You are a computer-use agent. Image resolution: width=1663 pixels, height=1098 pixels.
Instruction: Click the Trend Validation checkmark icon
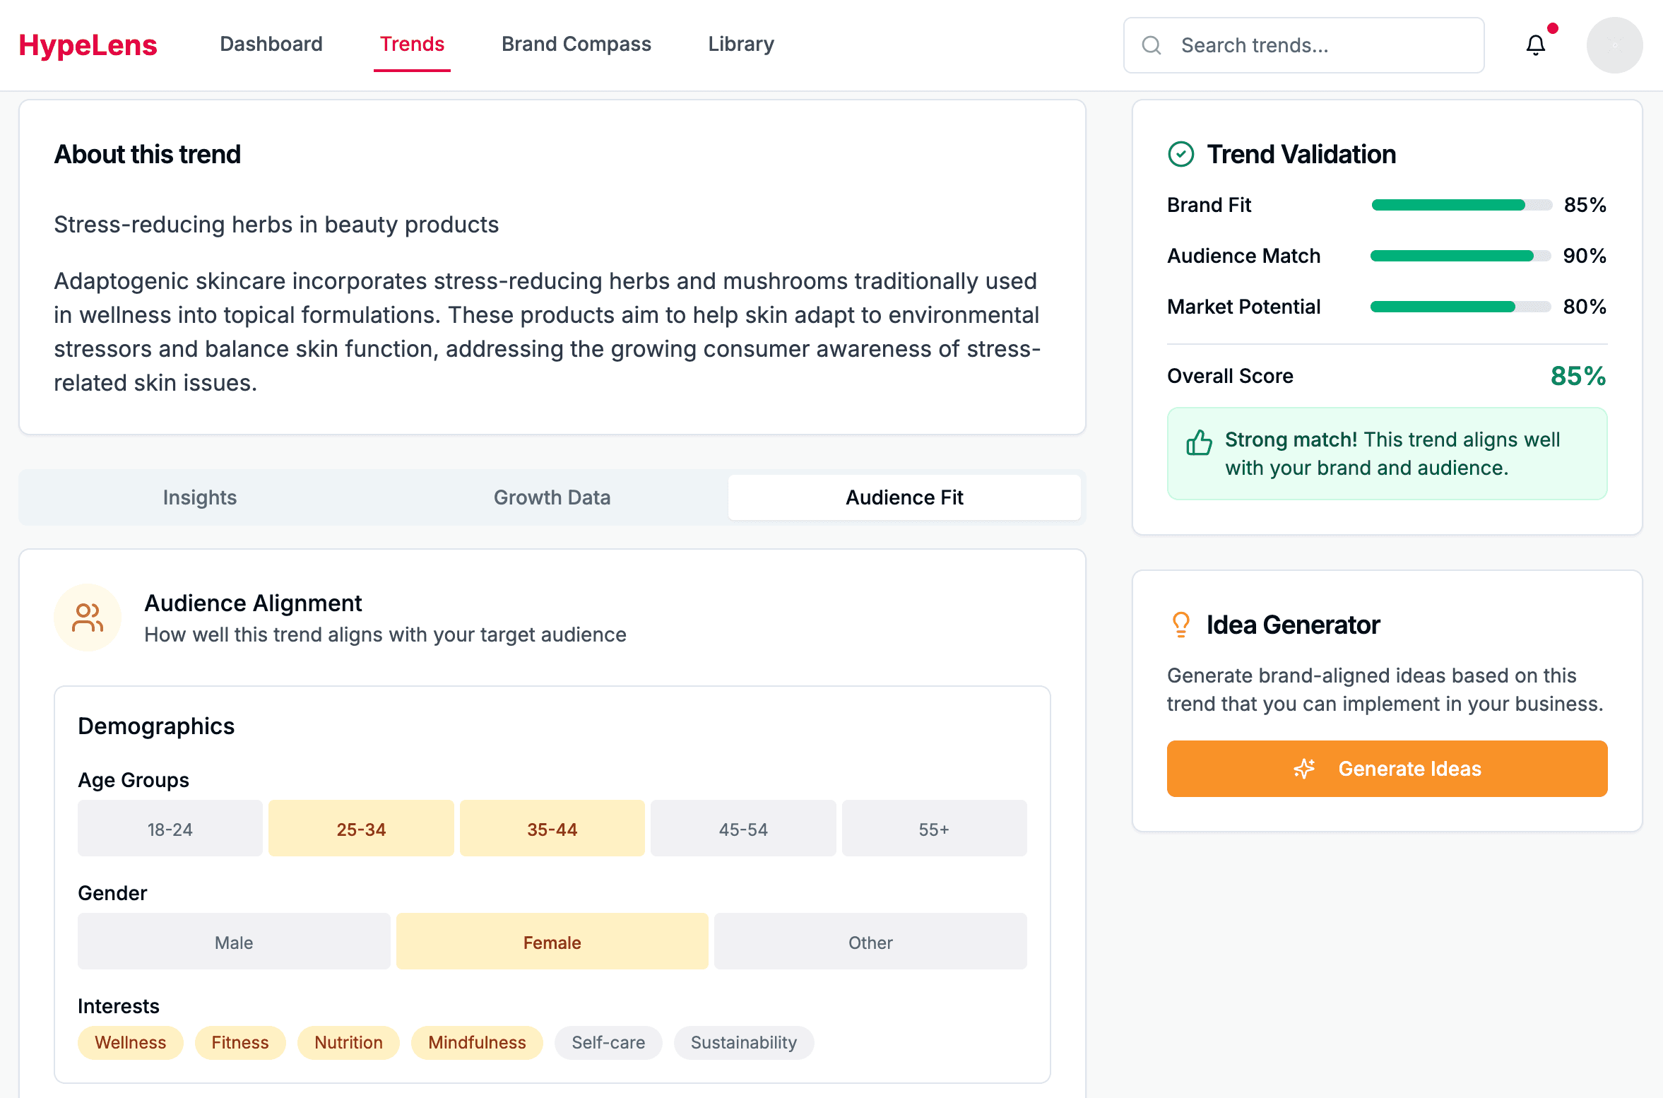(1180, 154)
